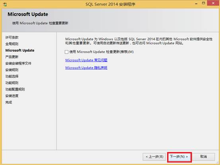220x165 pixels.
Task: Select the 安装进度 step in the sidebar
Action: pyautogui.click(x=12, y=96)
